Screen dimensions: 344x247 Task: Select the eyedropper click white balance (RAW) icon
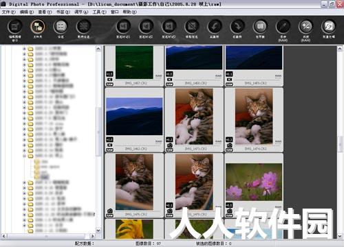(x=283, y=27)
